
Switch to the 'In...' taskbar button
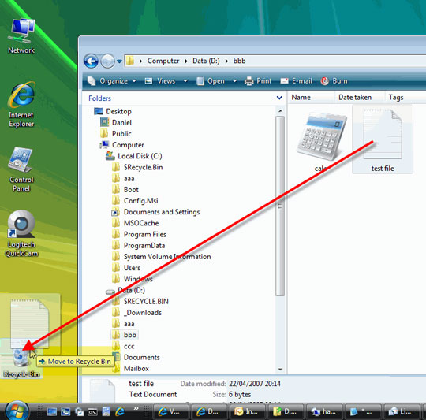247,411
